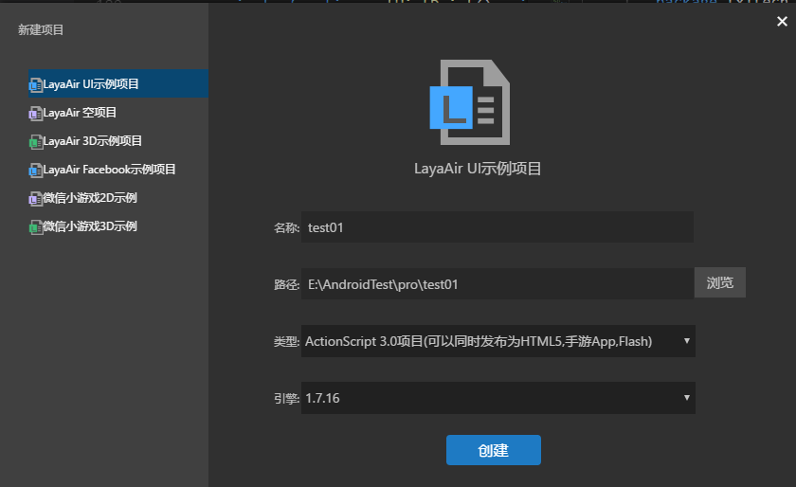Choose the 微信小游戏3D示例 list entry

(x=118, y=226)
